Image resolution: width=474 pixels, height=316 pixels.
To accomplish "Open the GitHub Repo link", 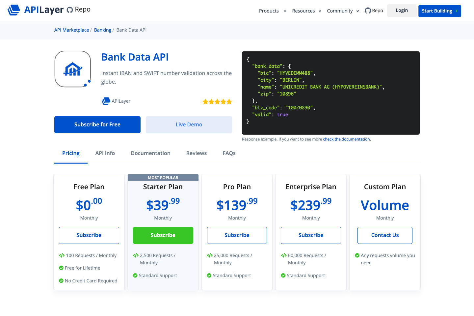I will pos(374,11).
